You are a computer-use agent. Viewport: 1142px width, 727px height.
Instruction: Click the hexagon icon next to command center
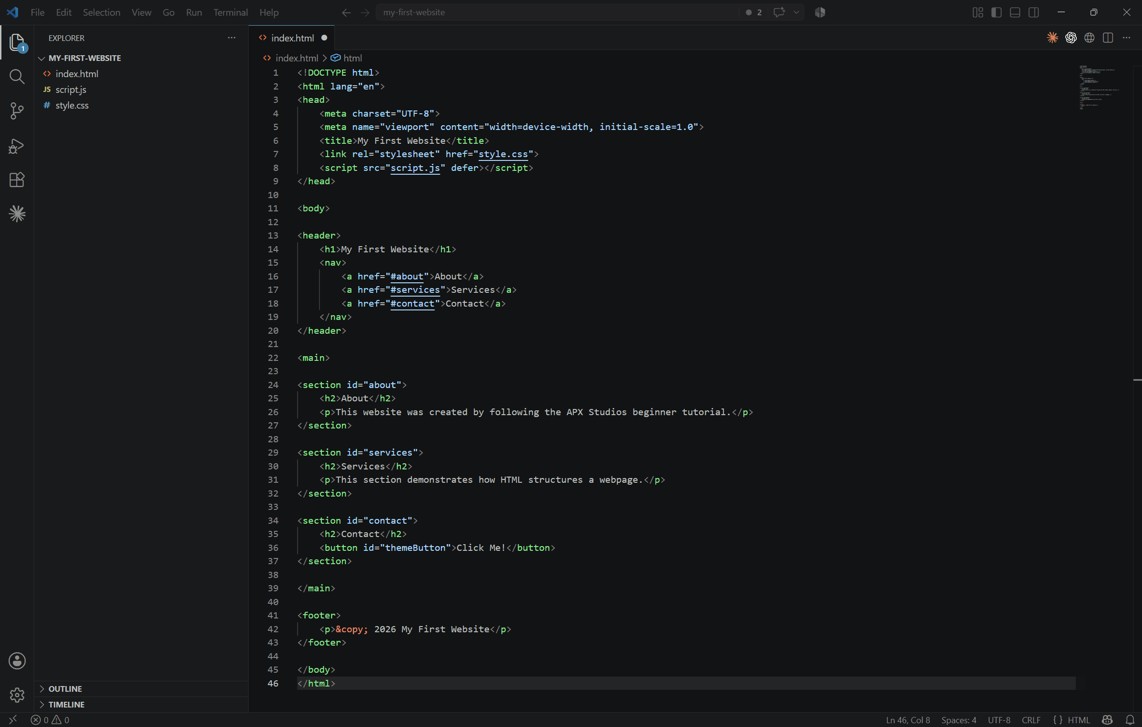coord(820,12)
